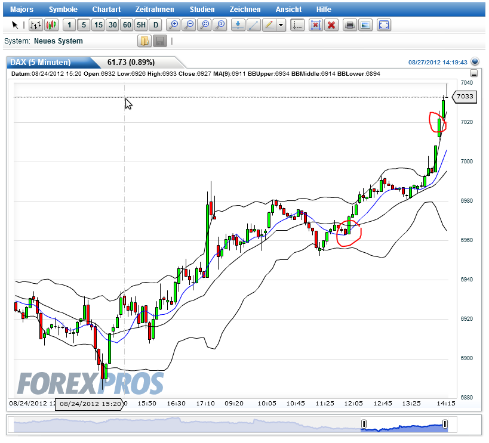The height and width of the screenshot is (443, 489).
Task: Open the Chartart menu
Action: [106, 9]
